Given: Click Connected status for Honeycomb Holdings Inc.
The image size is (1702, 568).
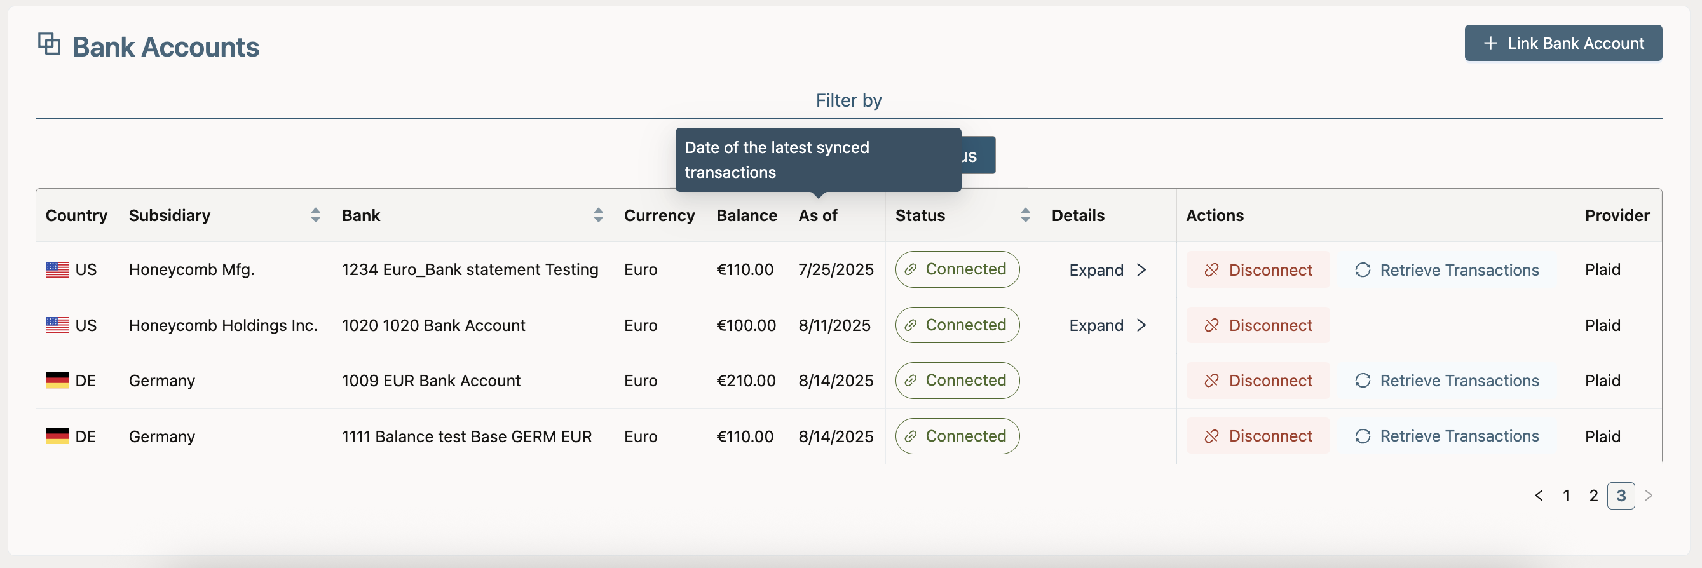Looking at the screenshot, I should (x=957, y=325).
